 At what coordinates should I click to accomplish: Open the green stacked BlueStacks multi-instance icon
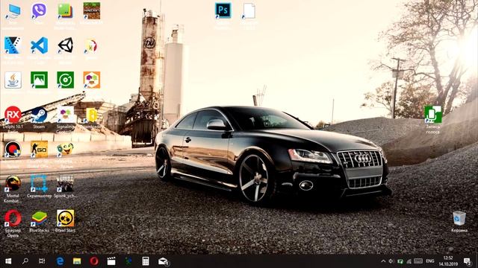[65, 12]
